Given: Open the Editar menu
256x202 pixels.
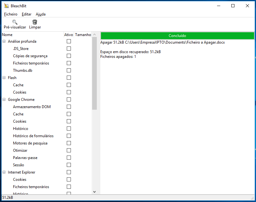Looking at the screenshot, I should tap(27, 14).
